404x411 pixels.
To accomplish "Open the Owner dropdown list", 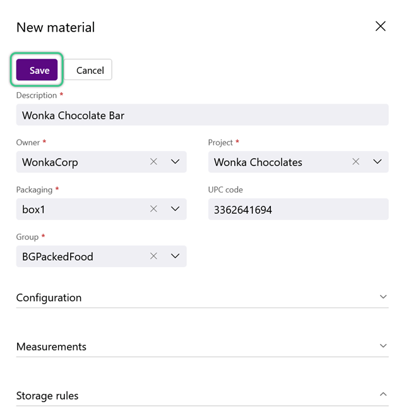I will point(175,162).
